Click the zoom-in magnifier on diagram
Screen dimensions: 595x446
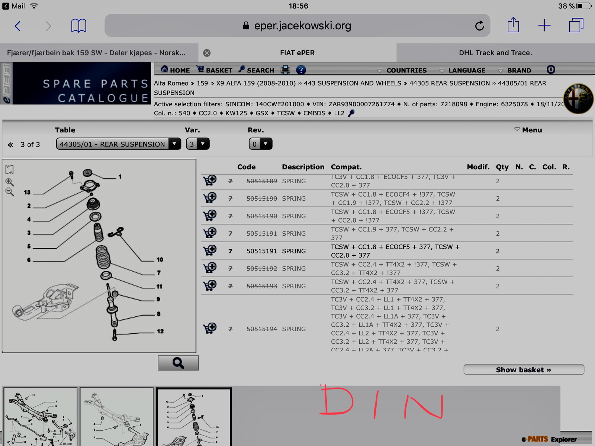point(10,182)
